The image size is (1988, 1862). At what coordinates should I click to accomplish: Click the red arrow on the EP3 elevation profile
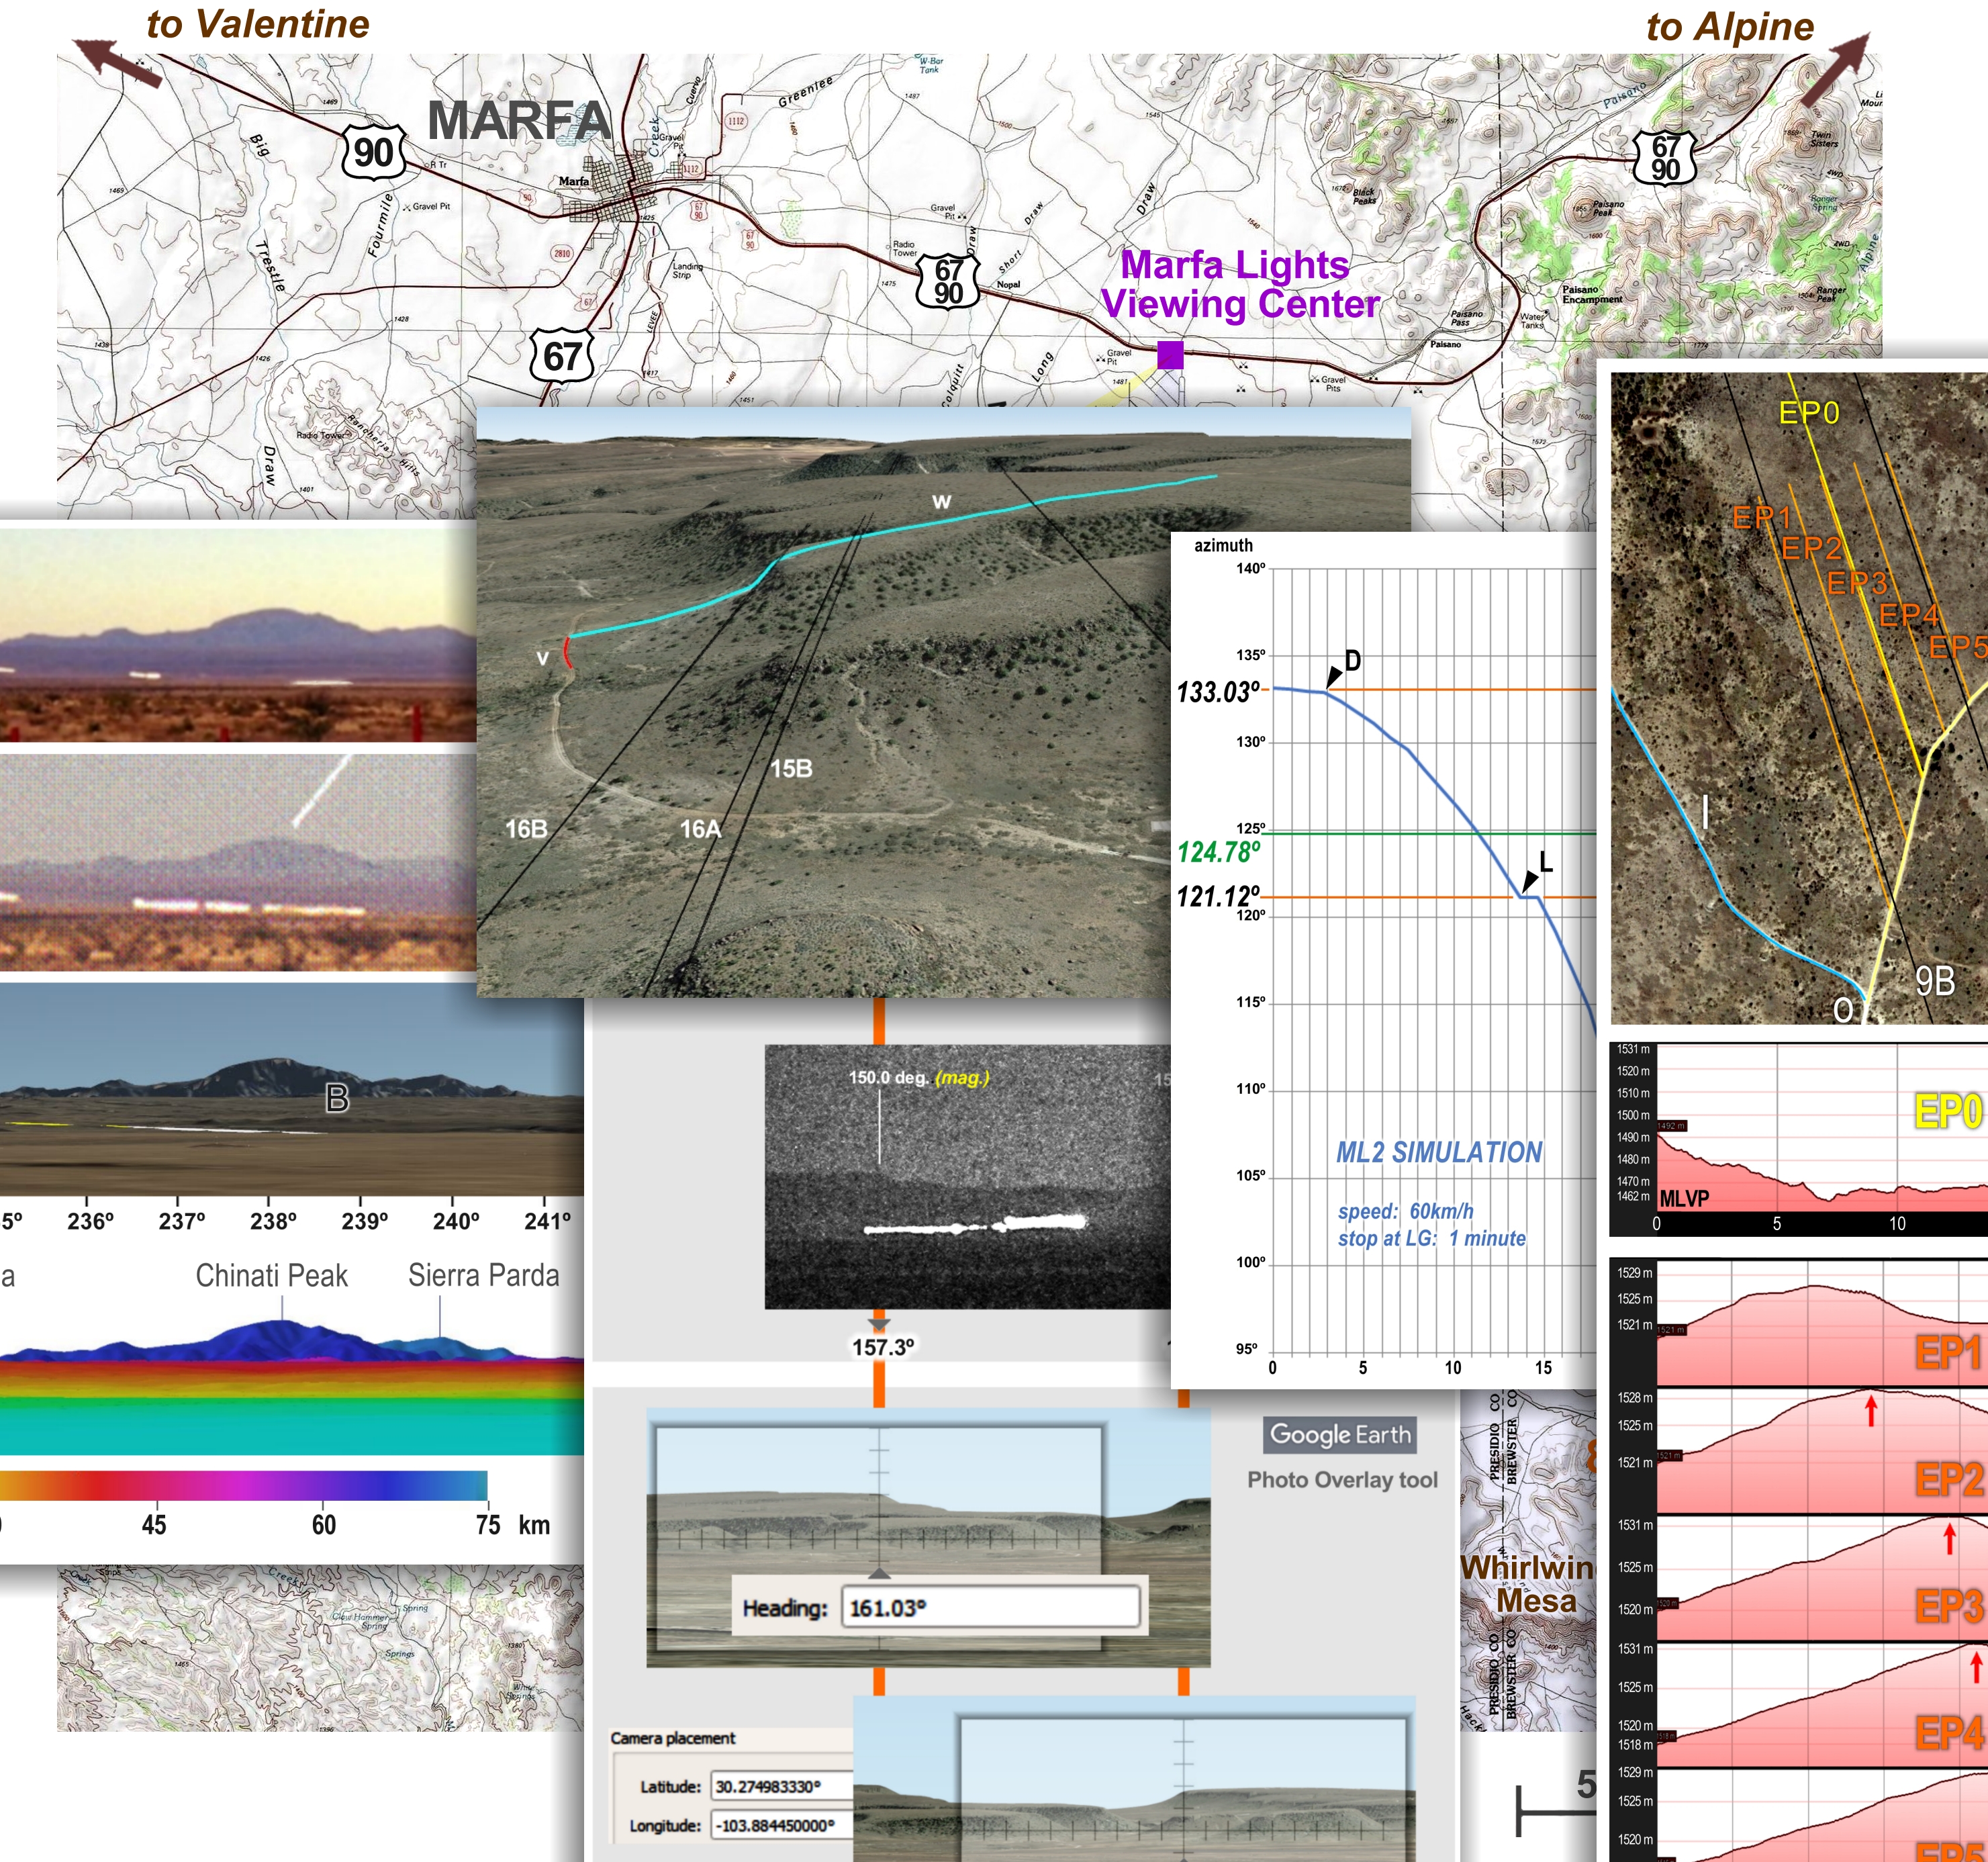1949,1538
